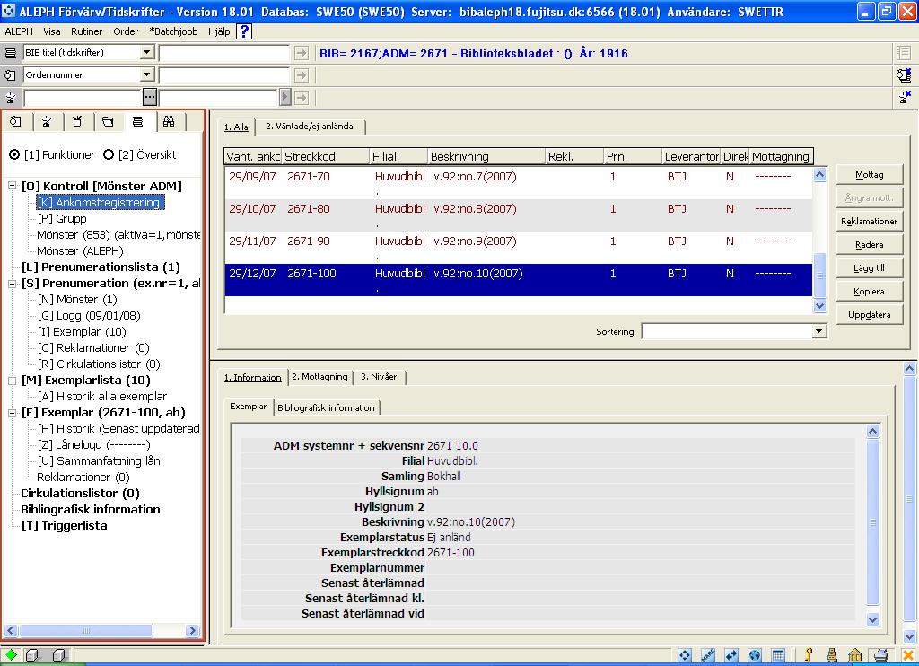
Task: Open the Ordernummer dropdown
Action: [146, 75]
